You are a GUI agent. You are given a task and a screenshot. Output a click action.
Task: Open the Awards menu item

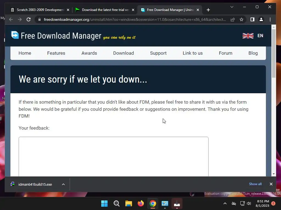89,53
